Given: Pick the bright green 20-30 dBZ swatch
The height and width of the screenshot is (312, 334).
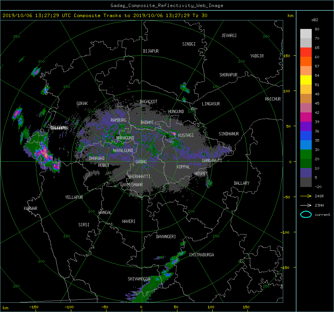Looking at the screenshot, I should pyautogui.click(x=306, y=154).
